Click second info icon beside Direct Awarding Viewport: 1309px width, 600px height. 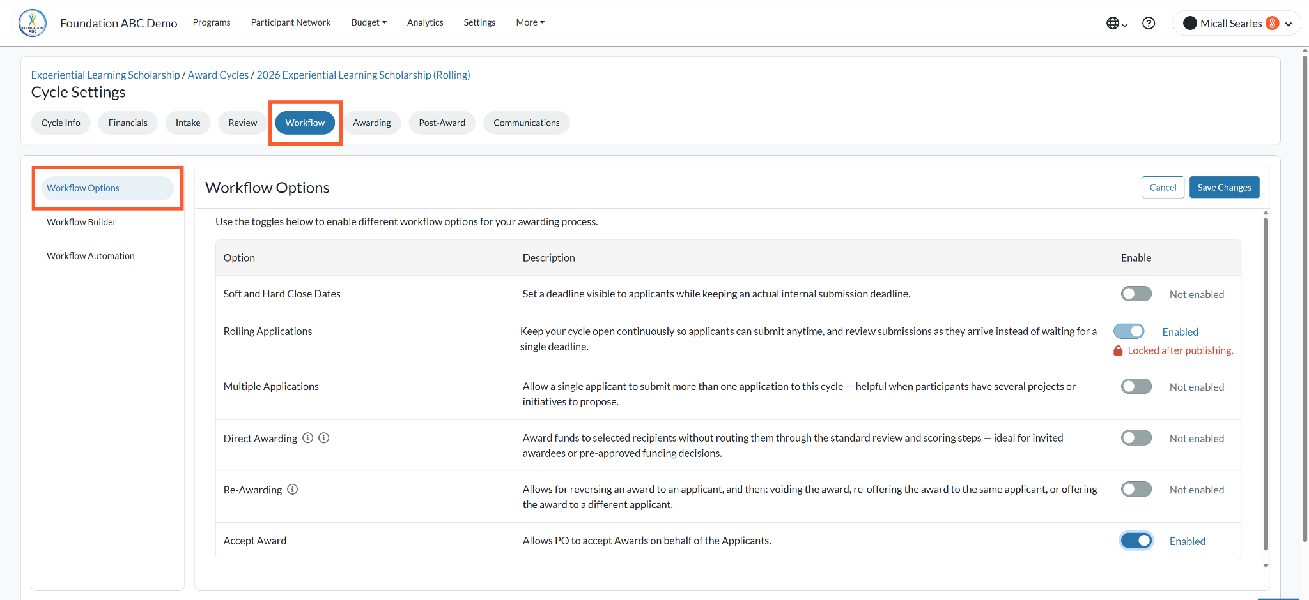(324, 438)
